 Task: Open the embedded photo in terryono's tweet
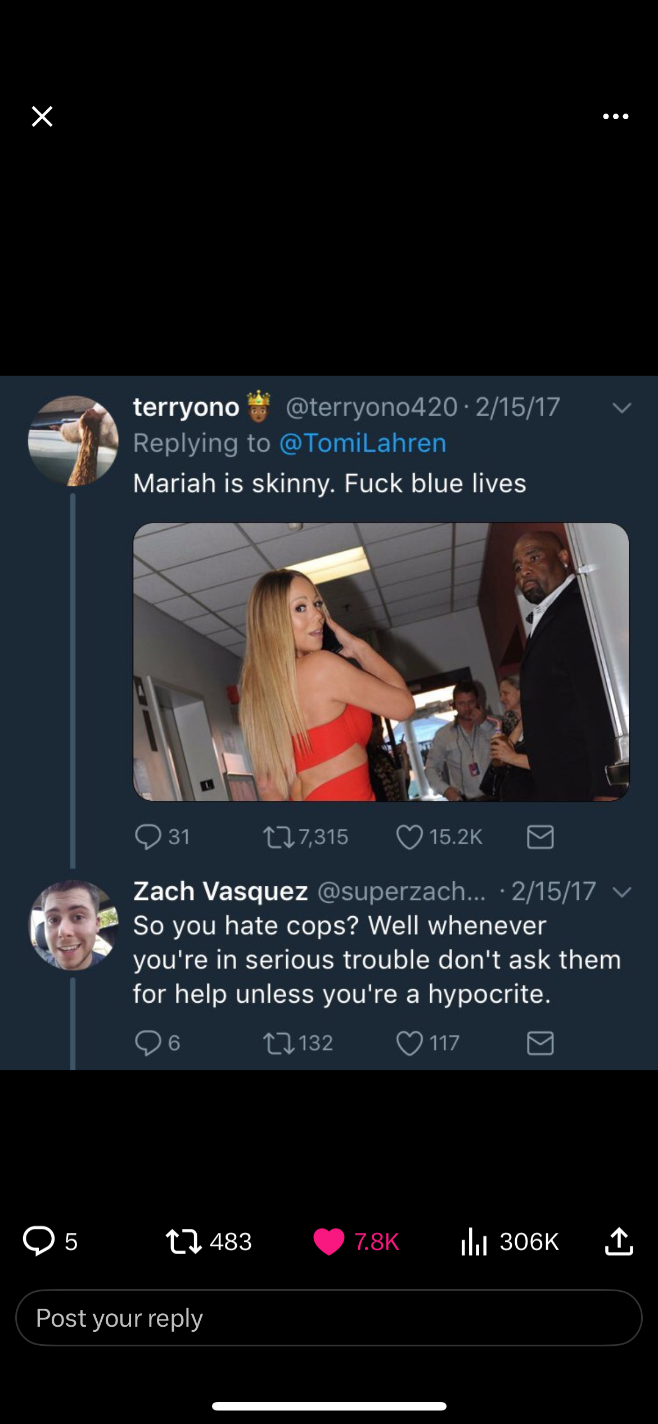click(x=381, y=661)
